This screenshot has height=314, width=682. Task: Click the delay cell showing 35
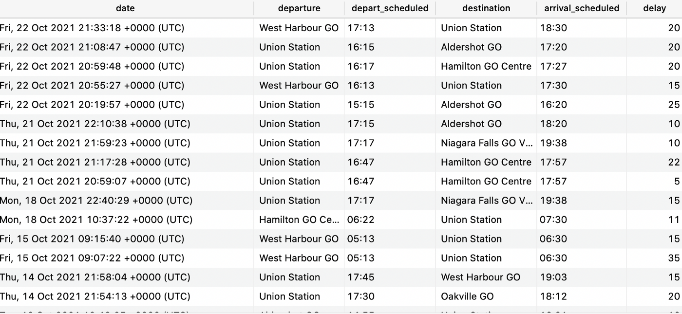coord(674,258)
